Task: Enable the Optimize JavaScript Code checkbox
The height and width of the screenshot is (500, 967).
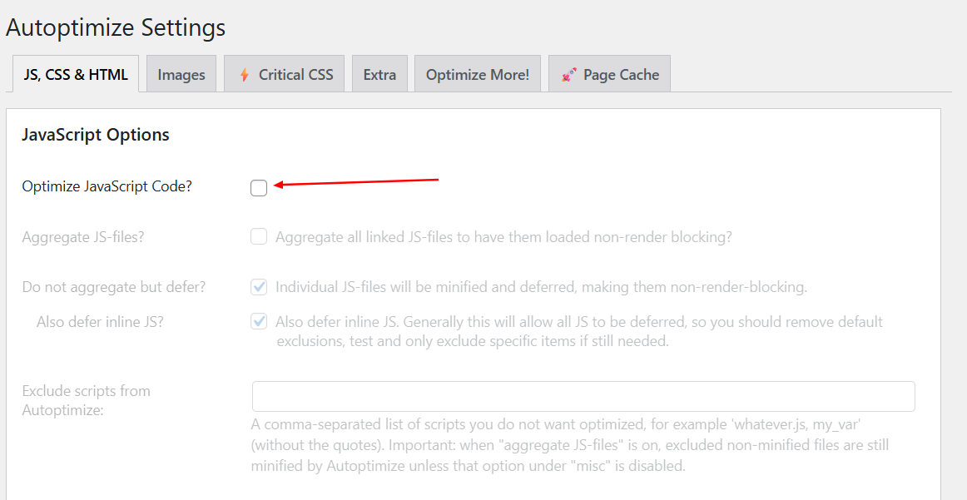Action: pos(259,188)
